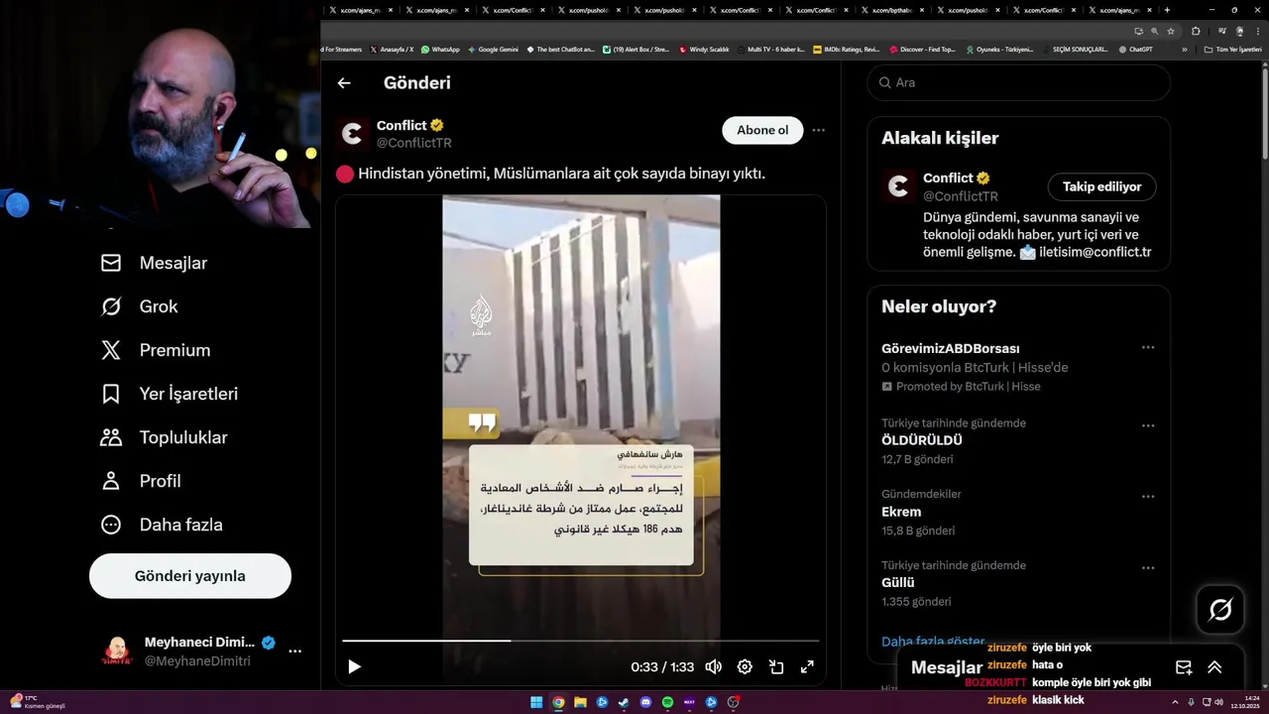This screenshot has height=714, width=1269.
Task: Click Daha fazla göster link
Action: coord(933,642)
